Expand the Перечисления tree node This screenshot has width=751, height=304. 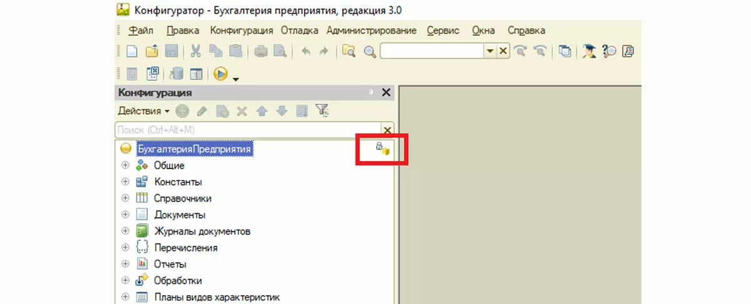(x=125, y=247)
